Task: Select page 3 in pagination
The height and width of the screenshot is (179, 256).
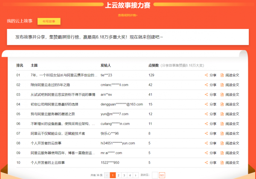Action: (124, 175)
